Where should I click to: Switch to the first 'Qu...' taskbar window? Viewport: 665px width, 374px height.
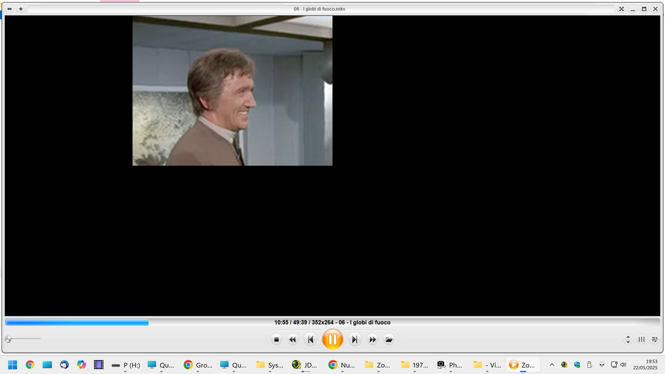tap(161, 365)
